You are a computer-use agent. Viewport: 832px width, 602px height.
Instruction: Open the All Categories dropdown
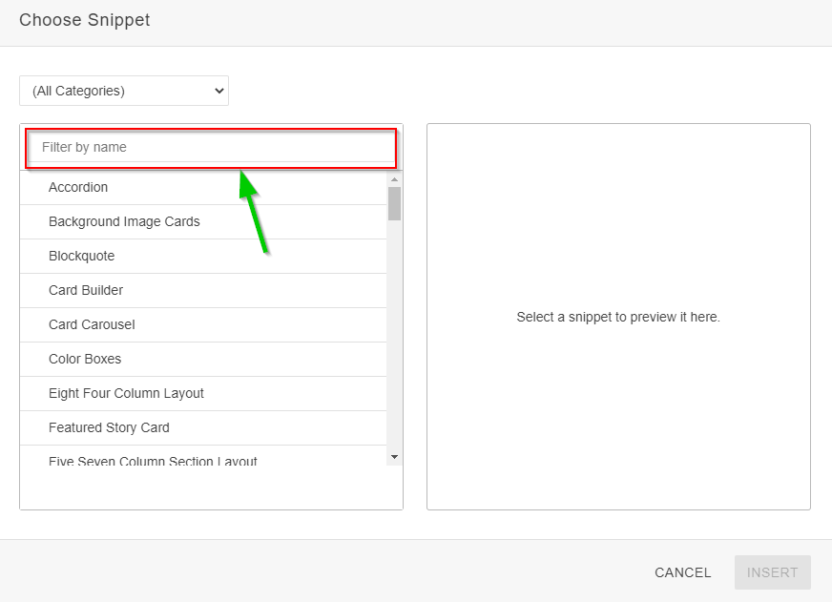pos(124,91)
